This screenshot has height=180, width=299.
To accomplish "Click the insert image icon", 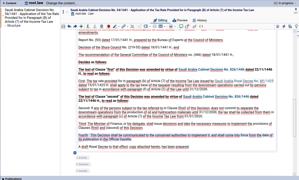I will 171,26.
